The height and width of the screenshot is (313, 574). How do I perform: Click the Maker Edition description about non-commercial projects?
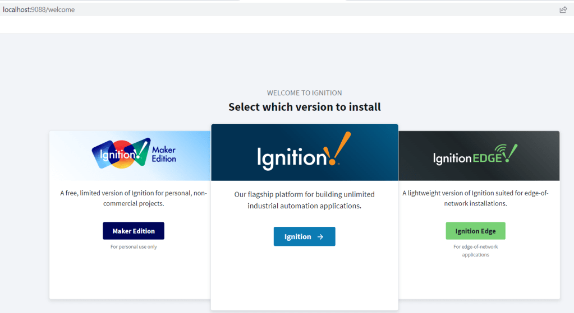[134, 198]
